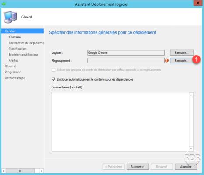Click the Regroupement label

coord(62,61)
